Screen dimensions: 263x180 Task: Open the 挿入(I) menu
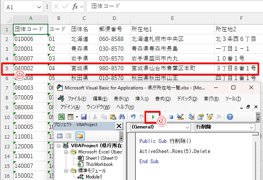coord(141,98)
